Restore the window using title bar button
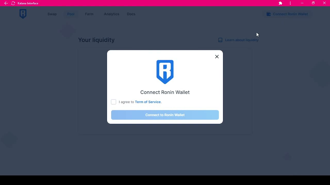Viewport: 330px width, 185px height. pyautogui.click(x=313, y=3)
